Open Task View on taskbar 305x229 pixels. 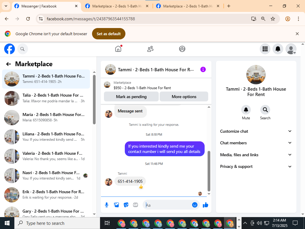(x=107, y=223)
